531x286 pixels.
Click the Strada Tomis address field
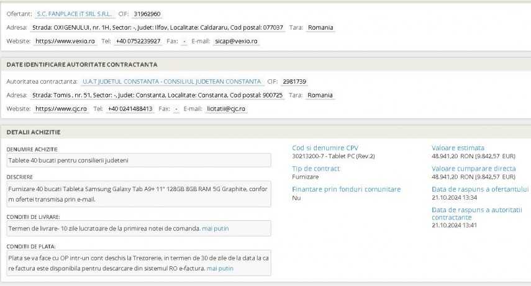[x=157, y=95]
